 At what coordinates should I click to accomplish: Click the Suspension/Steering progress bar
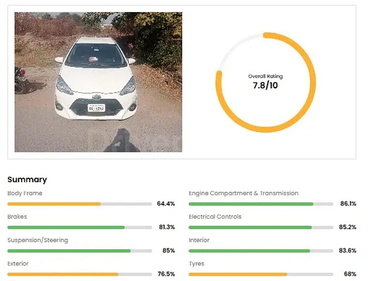[x=80, y=251]
